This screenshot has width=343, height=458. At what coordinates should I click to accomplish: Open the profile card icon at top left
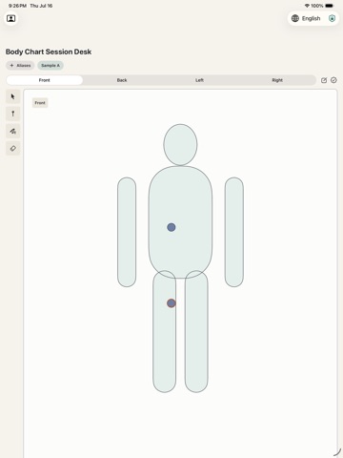click(x=10, y=18)
